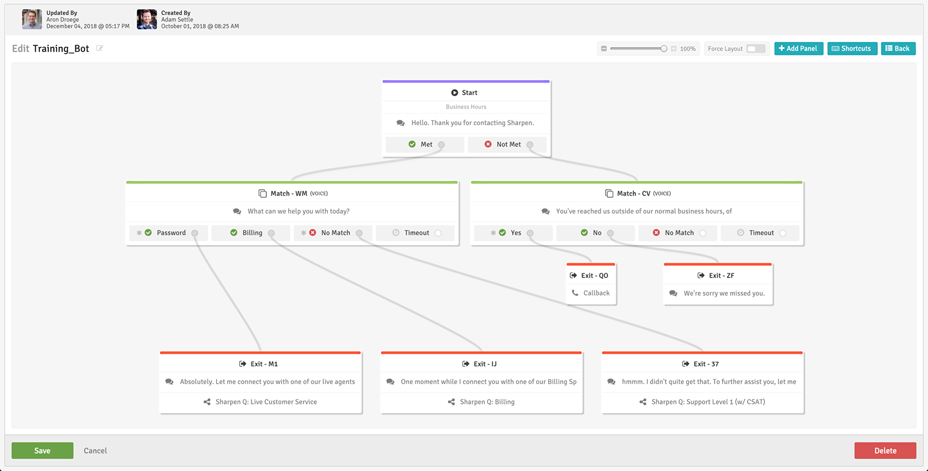The image size is (928, 471).
Task: Select the Not Met output connector circle
Action: 530,144
